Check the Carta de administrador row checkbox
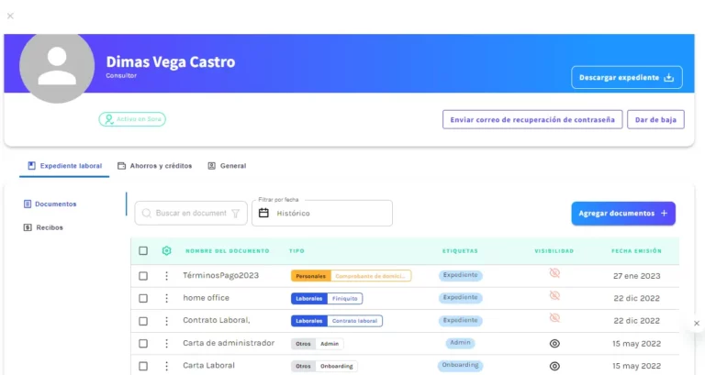The image size is (705, 375). pyautogui.click(x=143, y=344)
